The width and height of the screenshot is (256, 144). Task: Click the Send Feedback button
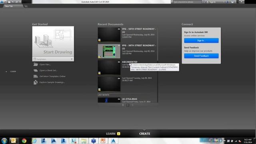[201, 56]
